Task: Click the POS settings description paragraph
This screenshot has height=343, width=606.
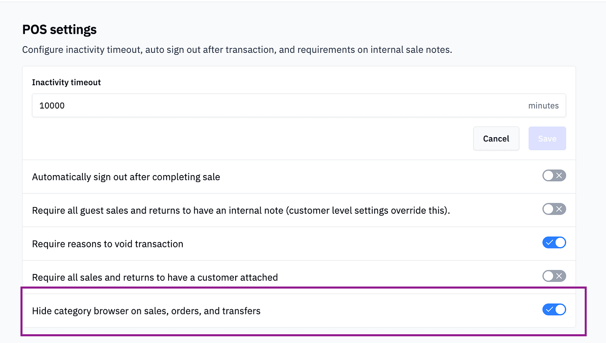Action: pos(237,50)
